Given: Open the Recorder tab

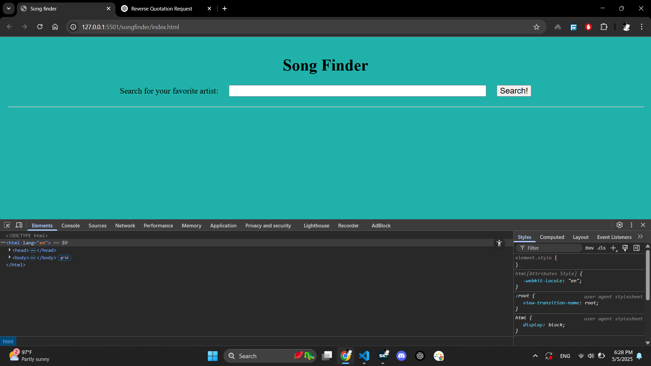Looking at the screenshot, I should click(x=348, y=225).
